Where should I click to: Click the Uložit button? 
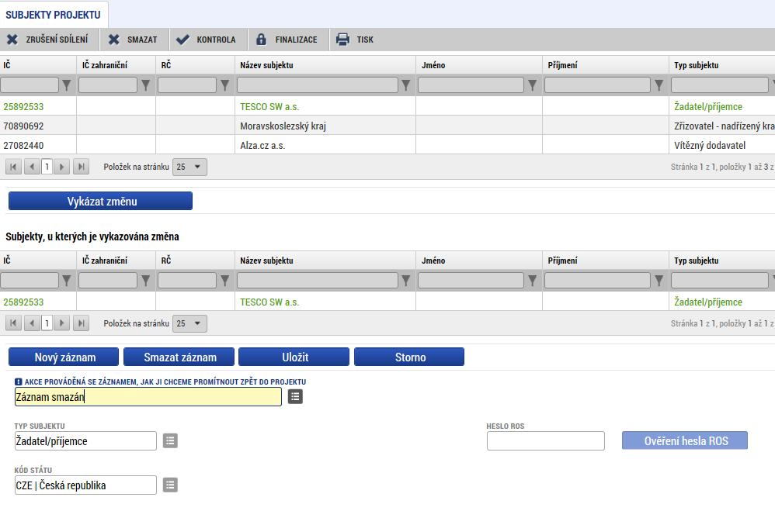(294, 357)
